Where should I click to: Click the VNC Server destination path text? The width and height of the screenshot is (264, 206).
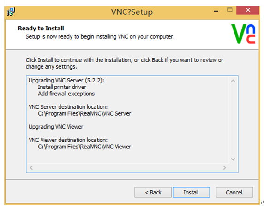tap(84, 113)
